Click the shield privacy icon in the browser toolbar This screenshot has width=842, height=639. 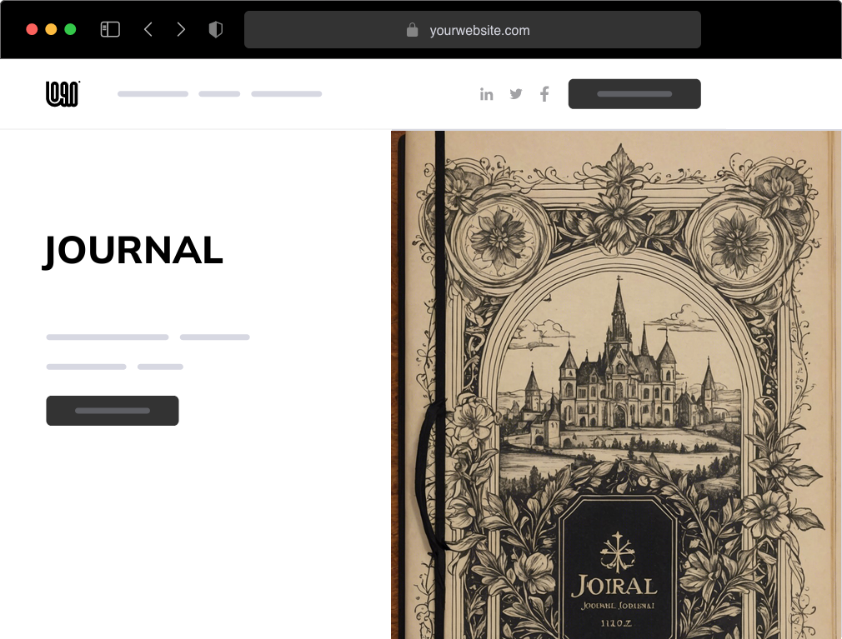[216, 28]
